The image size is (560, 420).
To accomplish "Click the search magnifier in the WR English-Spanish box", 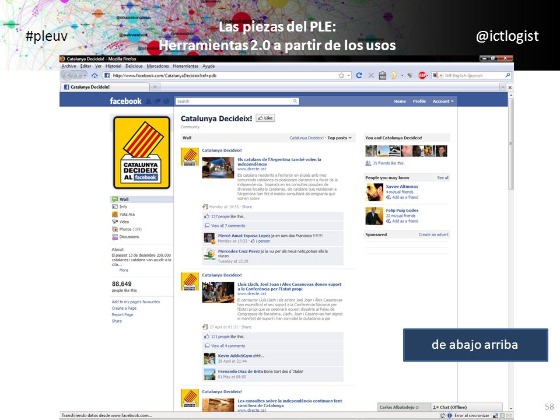I will click(508, 75).
